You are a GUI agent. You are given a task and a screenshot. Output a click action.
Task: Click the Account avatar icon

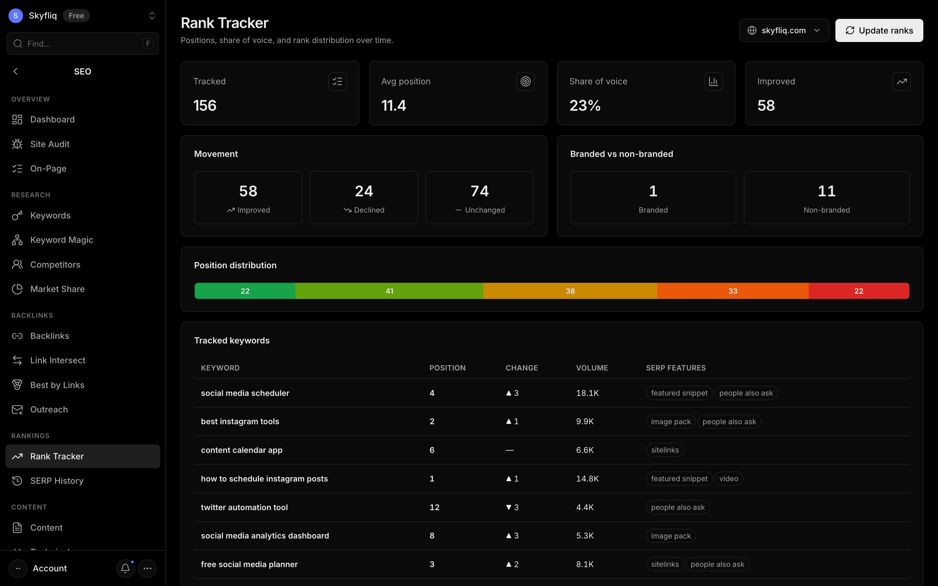[18, 568]
